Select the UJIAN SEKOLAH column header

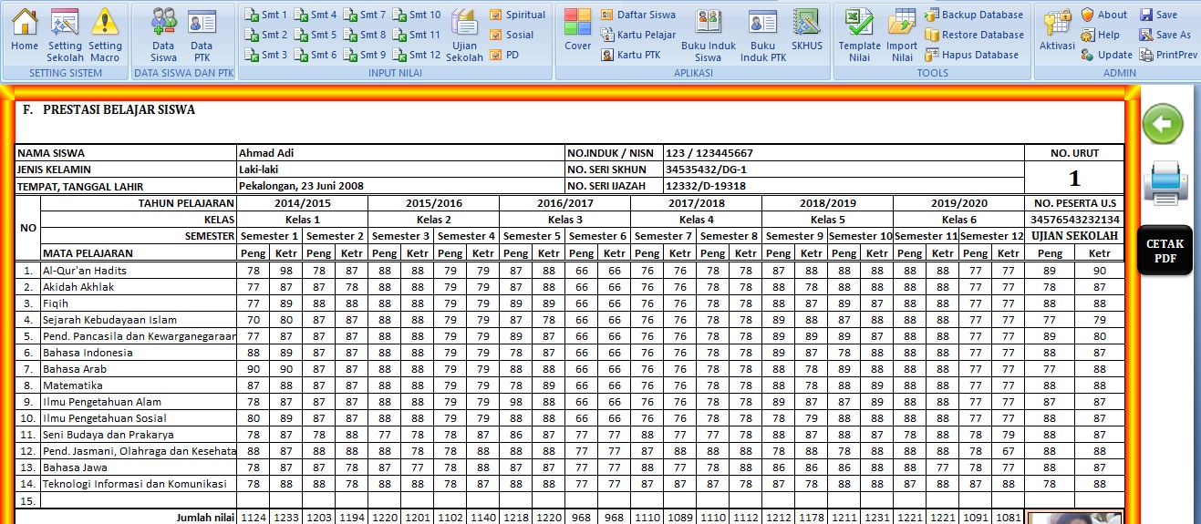pos(1074,236)
